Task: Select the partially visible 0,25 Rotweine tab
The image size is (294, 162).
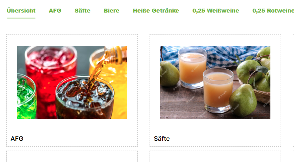Action: click(273, 11)
